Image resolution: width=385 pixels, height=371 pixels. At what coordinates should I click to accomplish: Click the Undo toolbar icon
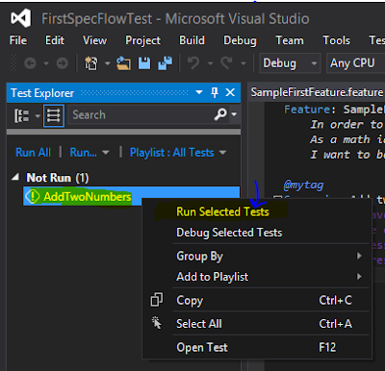[193, 62]
